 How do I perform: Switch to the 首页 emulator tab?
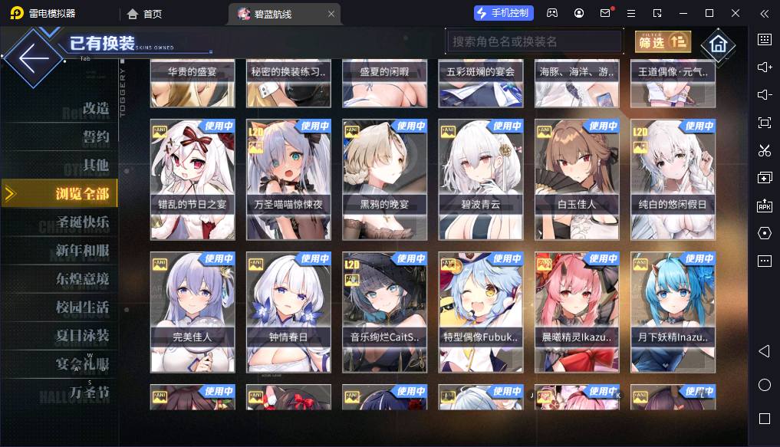144,14
